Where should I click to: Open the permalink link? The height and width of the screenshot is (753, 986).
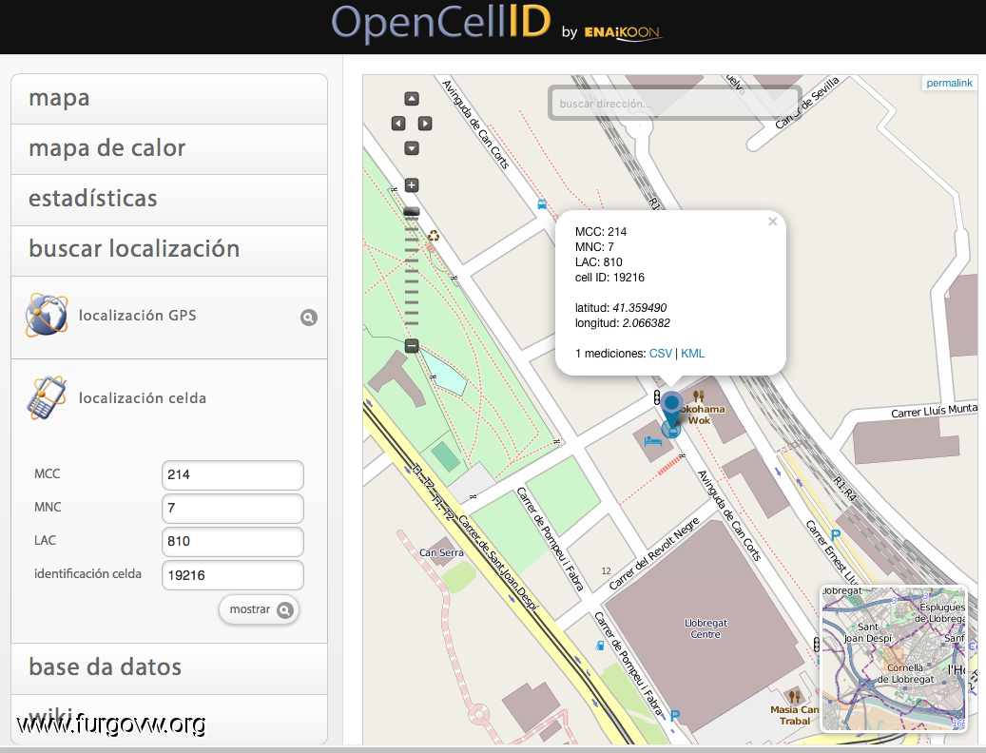coord(949,83)
